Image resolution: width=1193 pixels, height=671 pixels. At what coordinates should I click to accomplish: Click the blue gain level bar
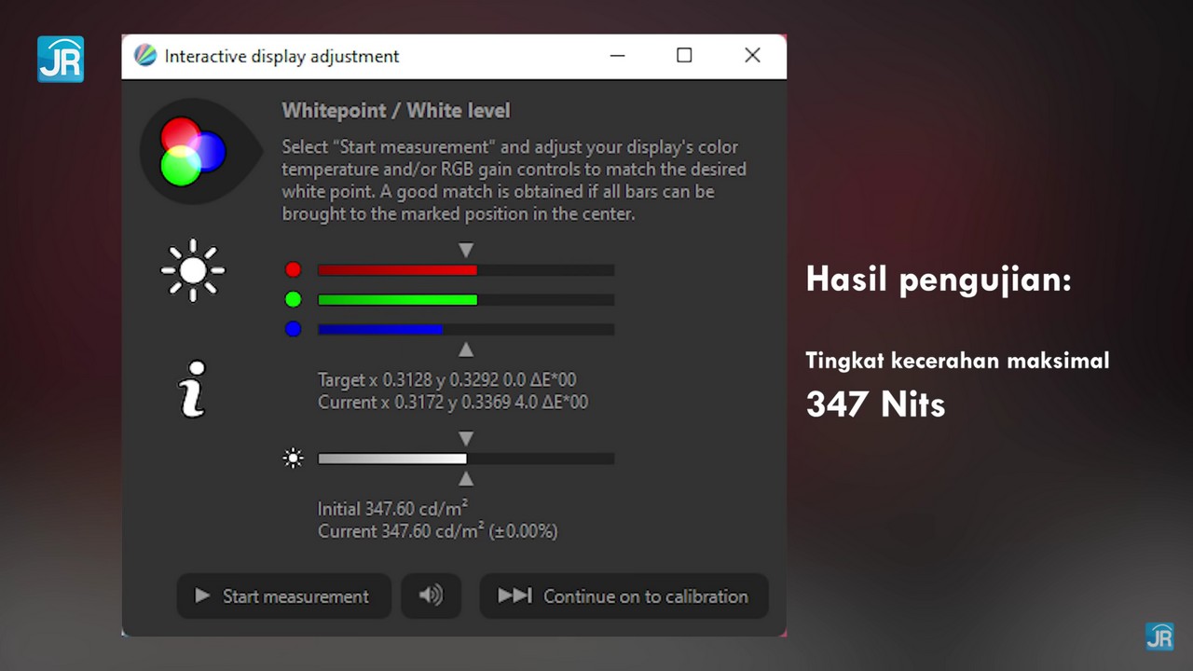(465, 330)
